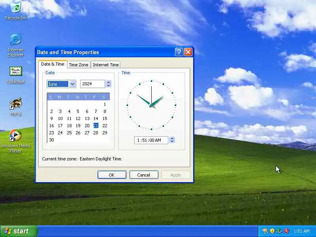The width and height of the screenshot is (316, 237).
Task: Select day 18 in the calendar
Action: click(x=69, y=126)
